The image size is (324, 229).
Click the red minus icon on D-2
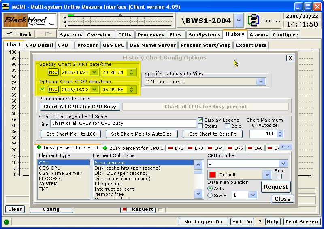tap(171, 148)
